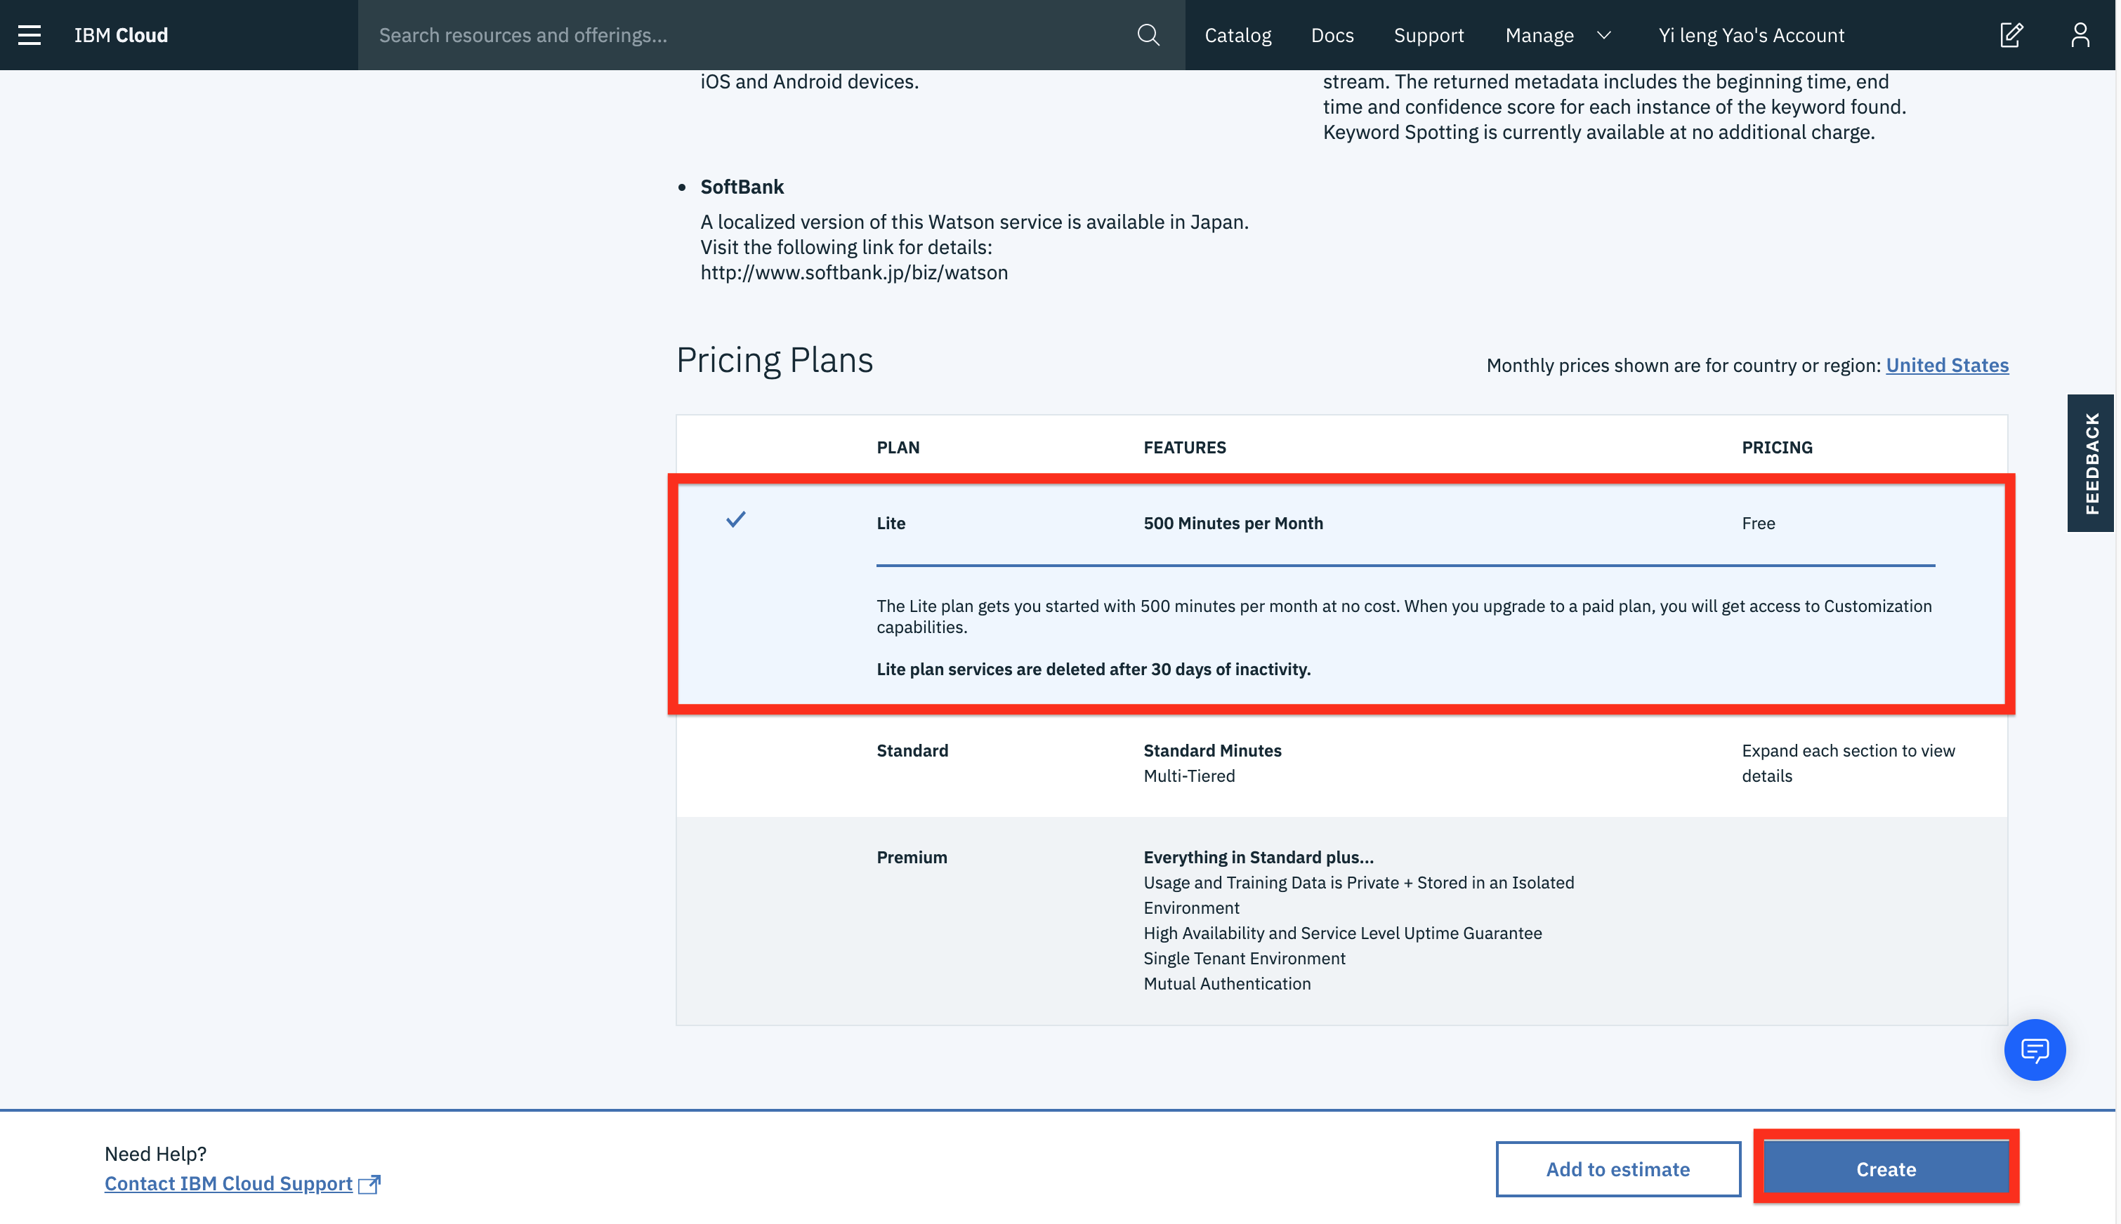Screen dimensions: 2121x1224
Task: Open the hamburger navigation menu
Action: 29,34
